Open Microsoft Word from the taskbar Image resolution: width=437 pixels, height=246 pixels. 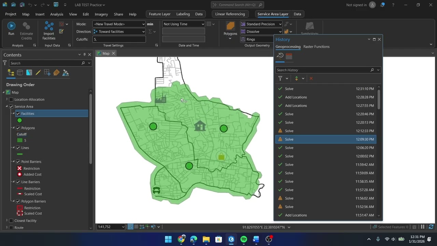click(x=256, y=239)
